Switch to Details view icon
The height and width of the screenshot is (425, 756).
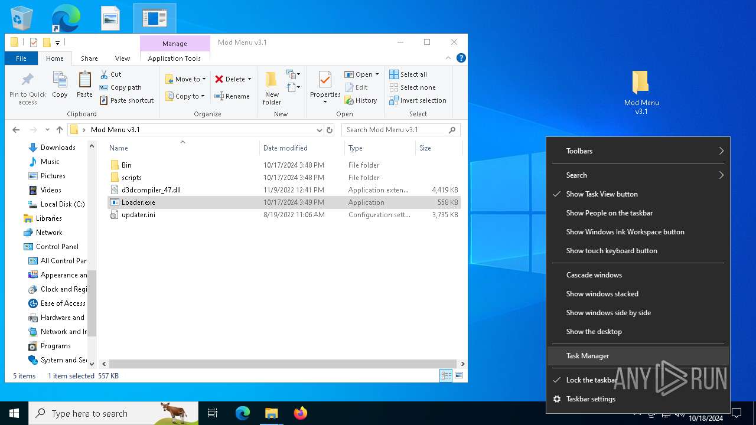point(446,375)
